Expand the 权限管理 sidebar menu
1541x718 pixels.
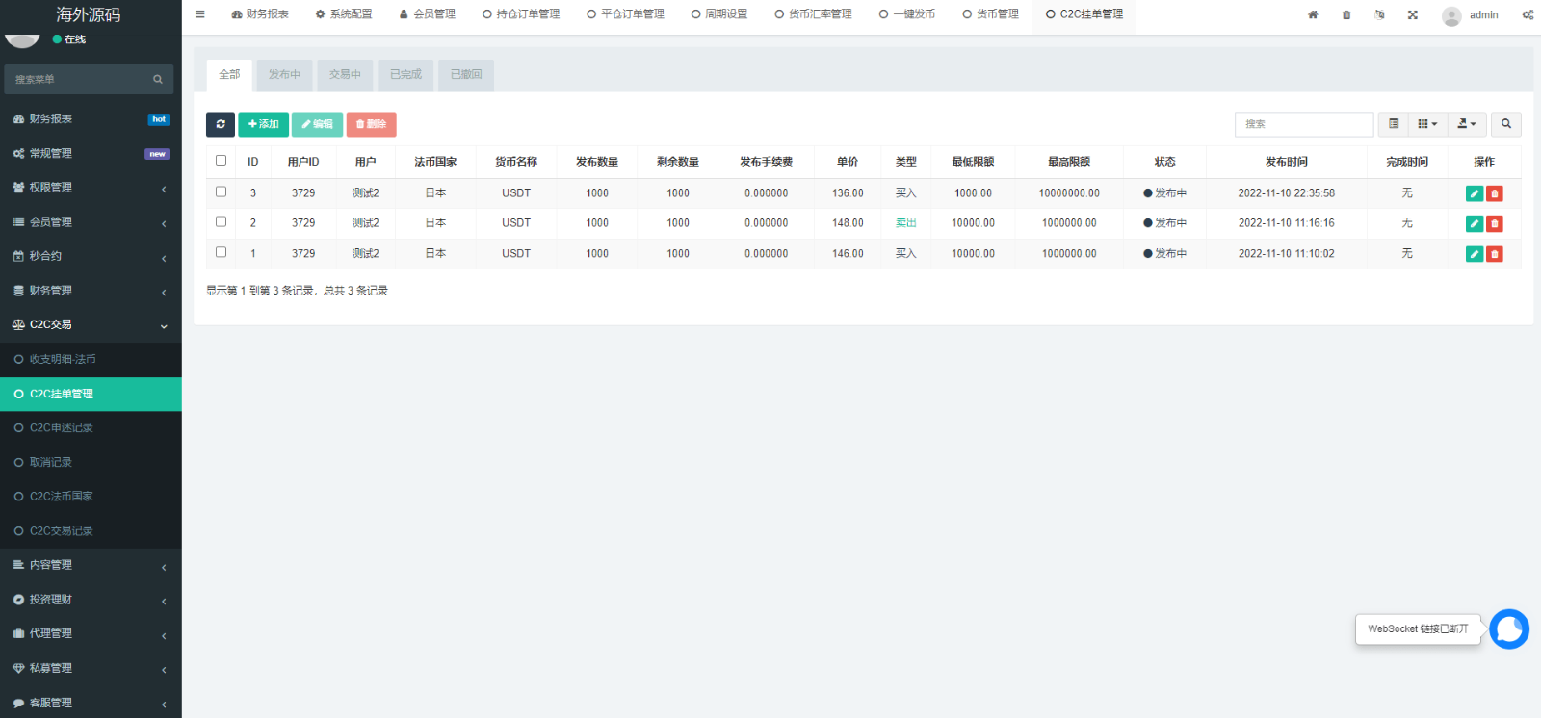[91, 188]
